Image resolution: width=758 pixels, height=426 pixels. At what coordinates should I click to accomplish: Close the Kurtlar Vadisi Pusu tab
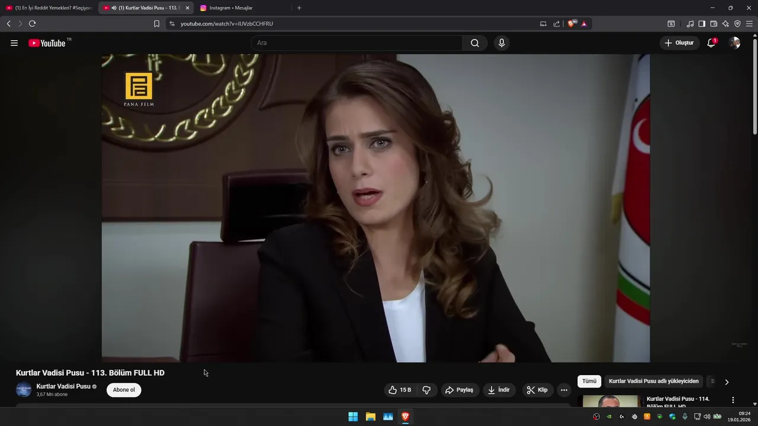187,8
